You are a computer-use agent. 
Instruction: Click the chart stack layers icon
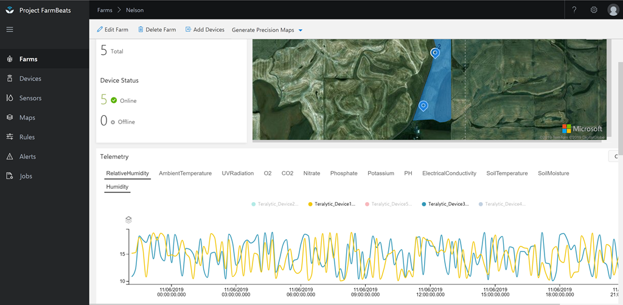coord(128,220)
